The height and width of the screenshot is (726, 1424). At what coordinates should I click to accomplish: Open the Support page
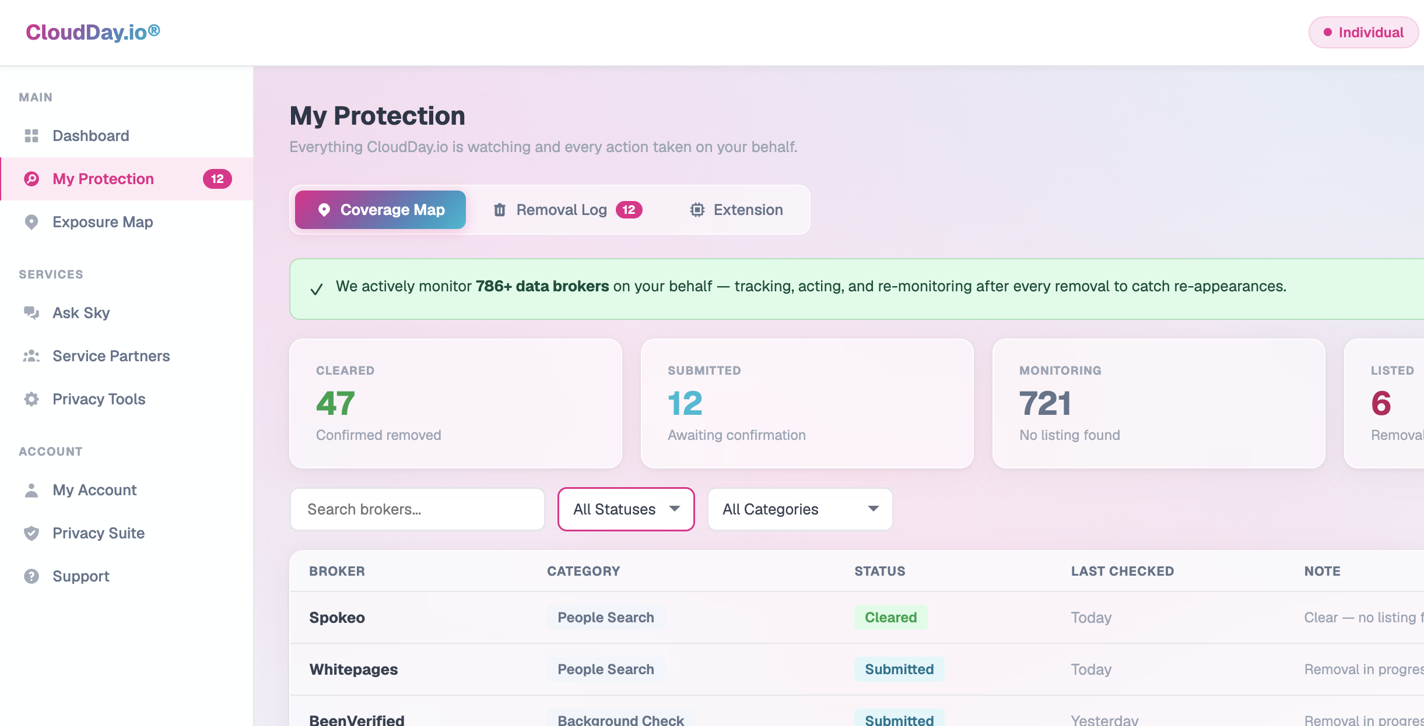click(127, 576)
